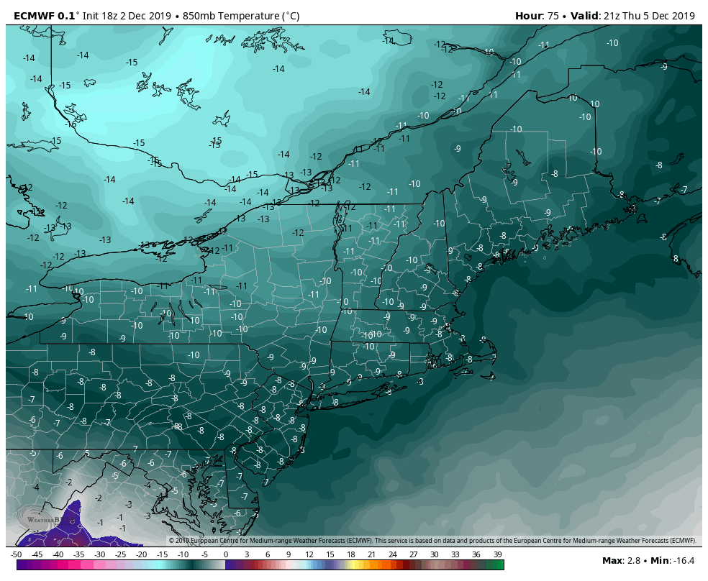Click the dark red 27 color scale segment
708x581 pixels.
click(x=414, y=565)
